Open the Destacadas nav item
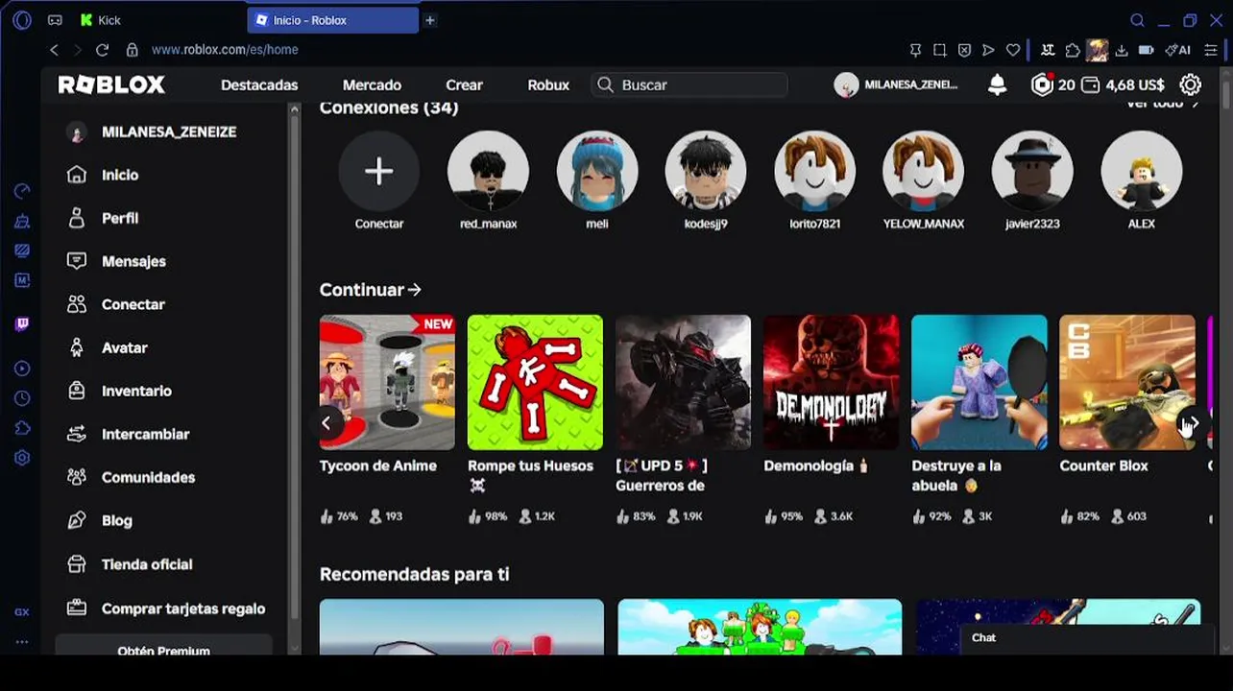Viewport: 1233px width, 691px height. [x=259, y=84]
